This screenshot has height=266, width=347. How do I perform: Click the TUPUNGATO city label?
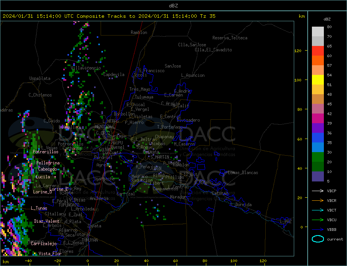point(69,205)
